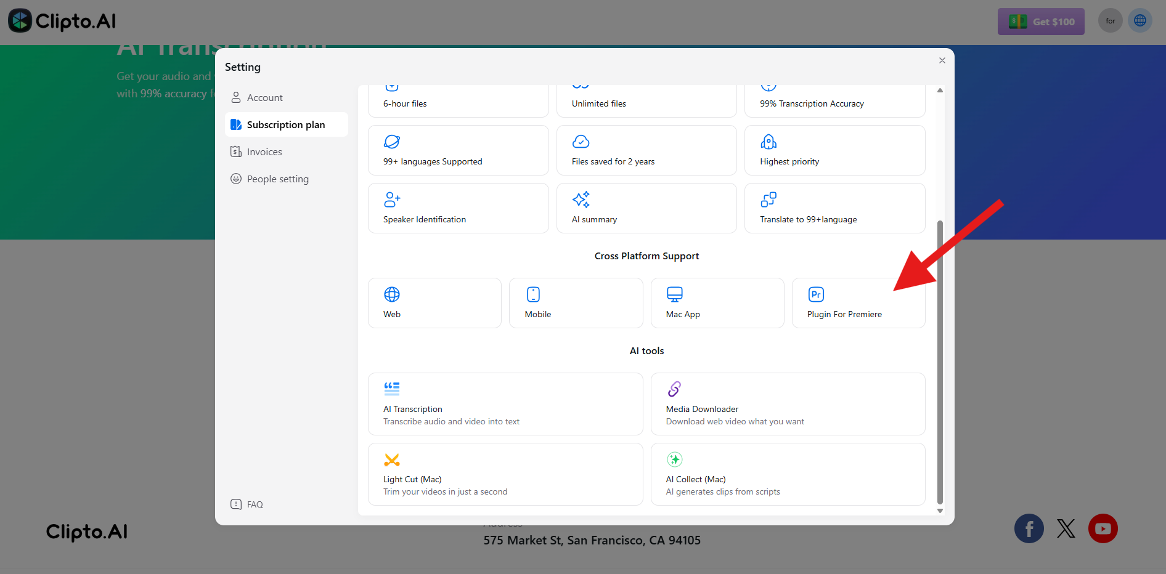Viewport: 1166px width, 574px height.
Task: Click the 'Mac App' platform label
Action: (683, 314)
